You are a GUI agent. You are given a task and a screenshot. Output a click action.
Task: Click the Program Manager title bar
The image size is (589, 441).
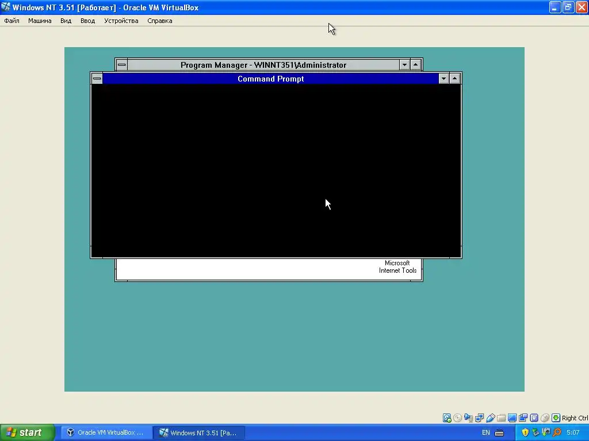(263, 65)
